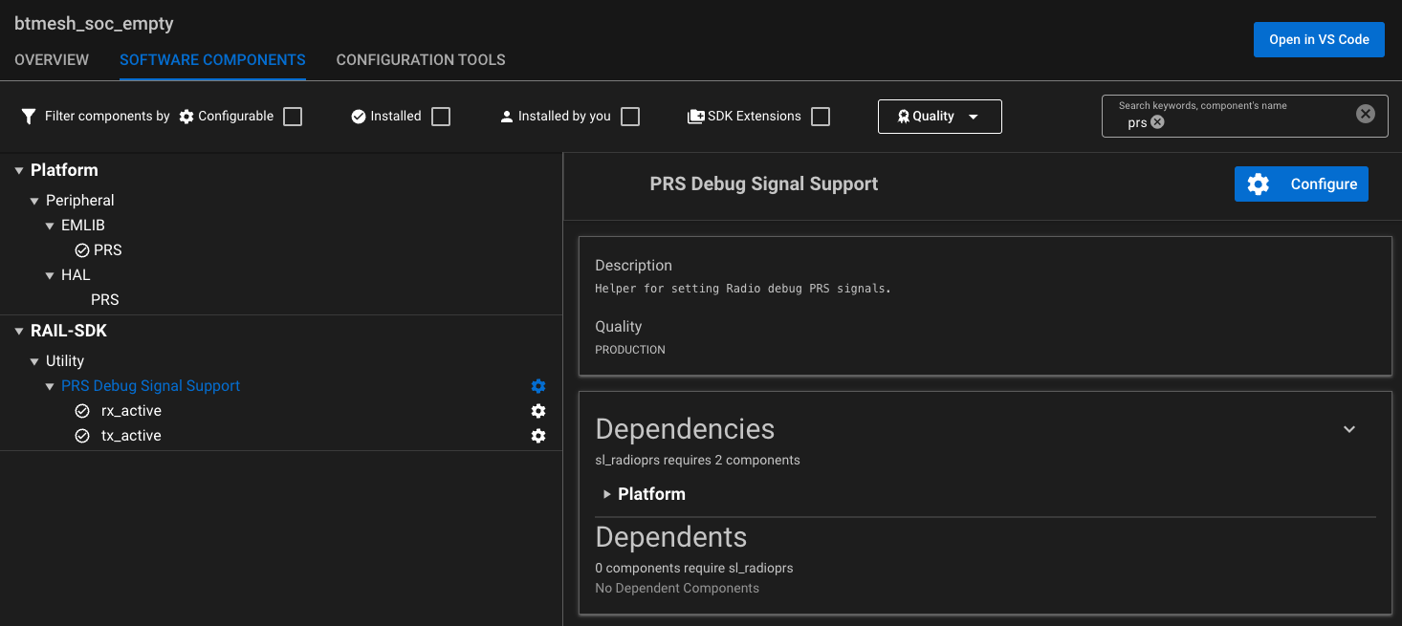Screen dimensions: 1402x626
Task: Click the Dependents heading
Action: click(x=671, y=537)
